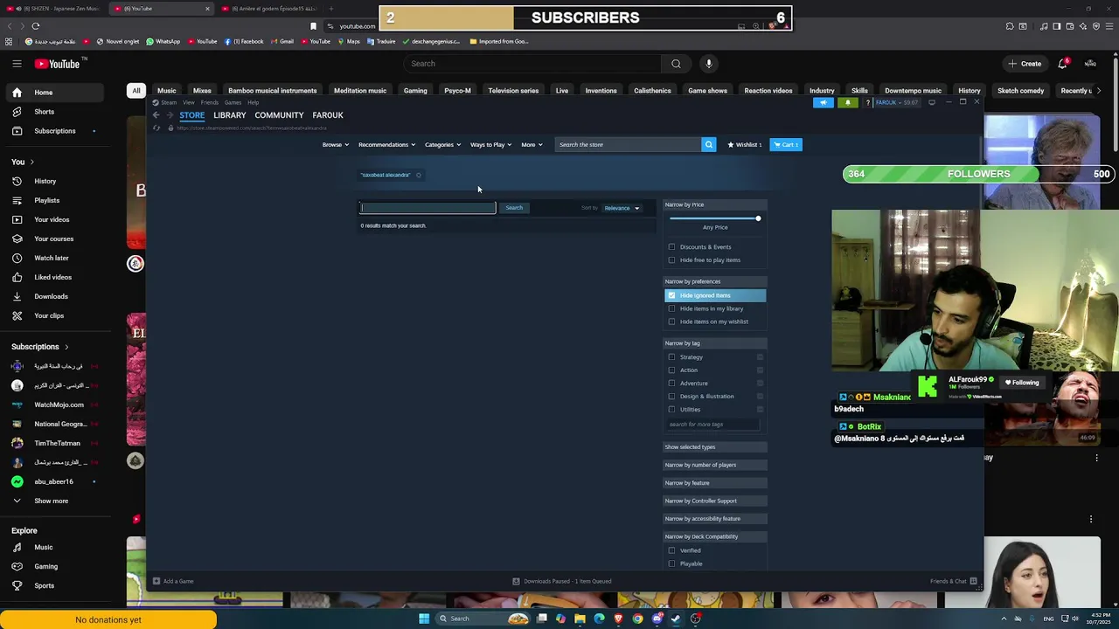Uncheck Hide ignored items
The width and height of the screenshot is (1119, 629).
(672, 295)
